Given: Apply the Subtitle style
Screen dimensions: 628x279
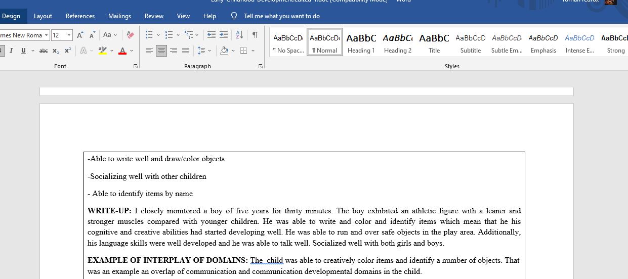Looking at the screenshot, I should point(471,42).
